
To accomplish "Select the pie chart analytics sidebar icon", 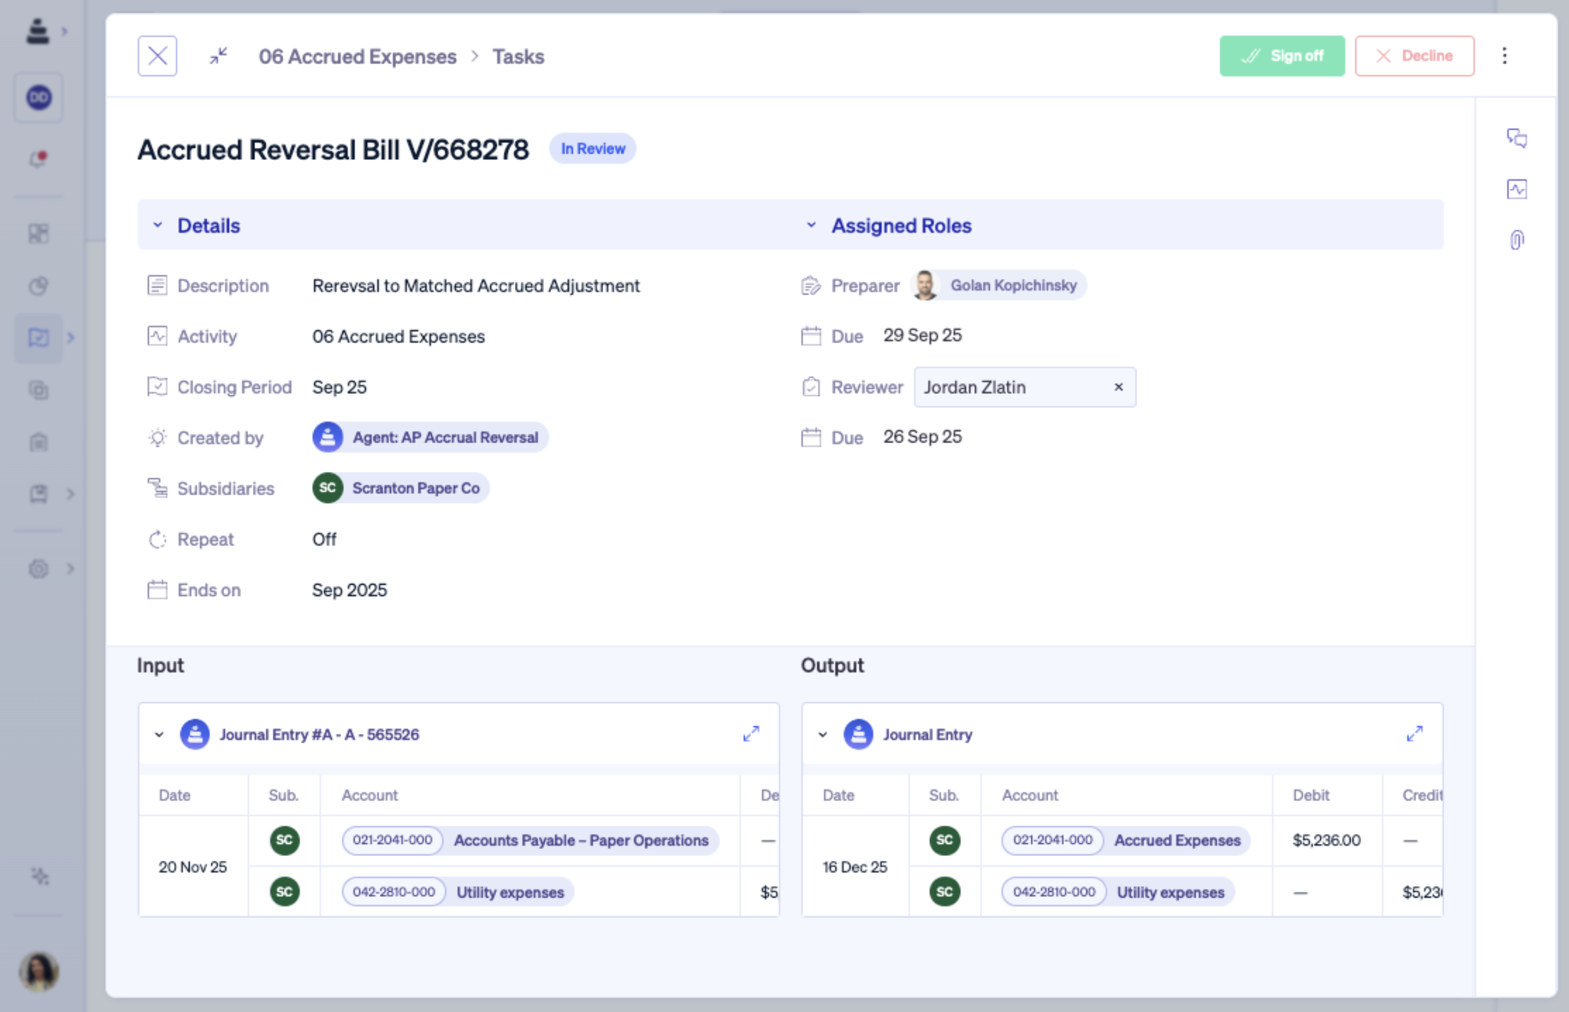I will coord(38,286).
